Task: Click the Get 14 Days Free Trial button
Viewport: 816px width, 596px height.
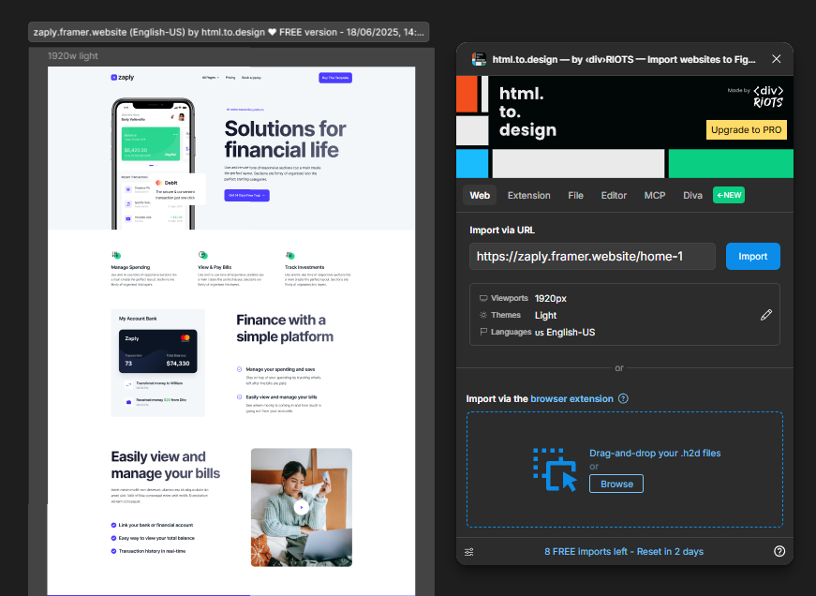Action: pos(246,195)
